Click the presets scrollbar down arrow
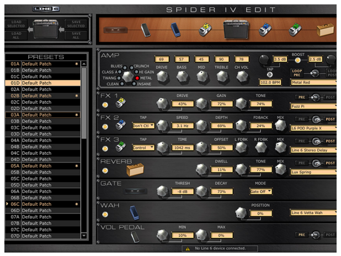341x256 pixels. (84, 236)
